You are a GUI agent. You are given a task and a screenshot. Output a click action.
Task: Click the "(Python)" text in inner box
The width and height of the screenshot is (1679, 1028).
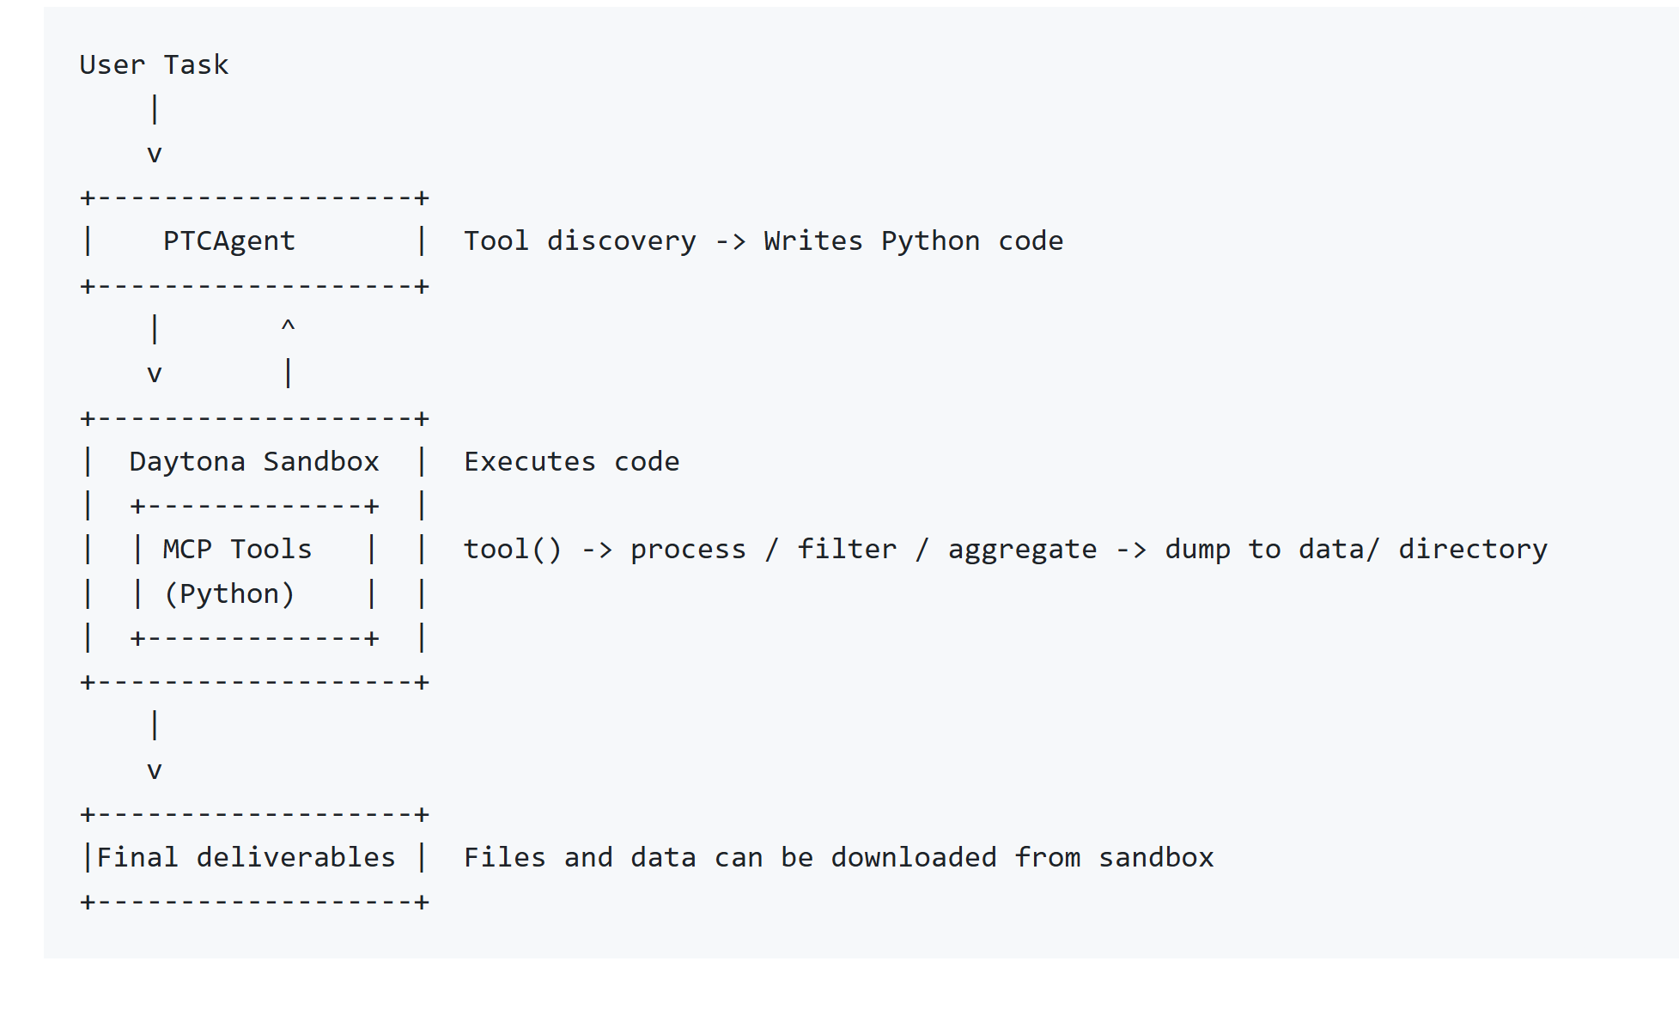coord(228,594)
